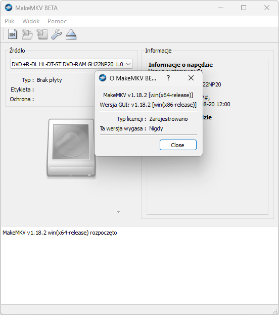Click the "Ochrona :" label

22,99
